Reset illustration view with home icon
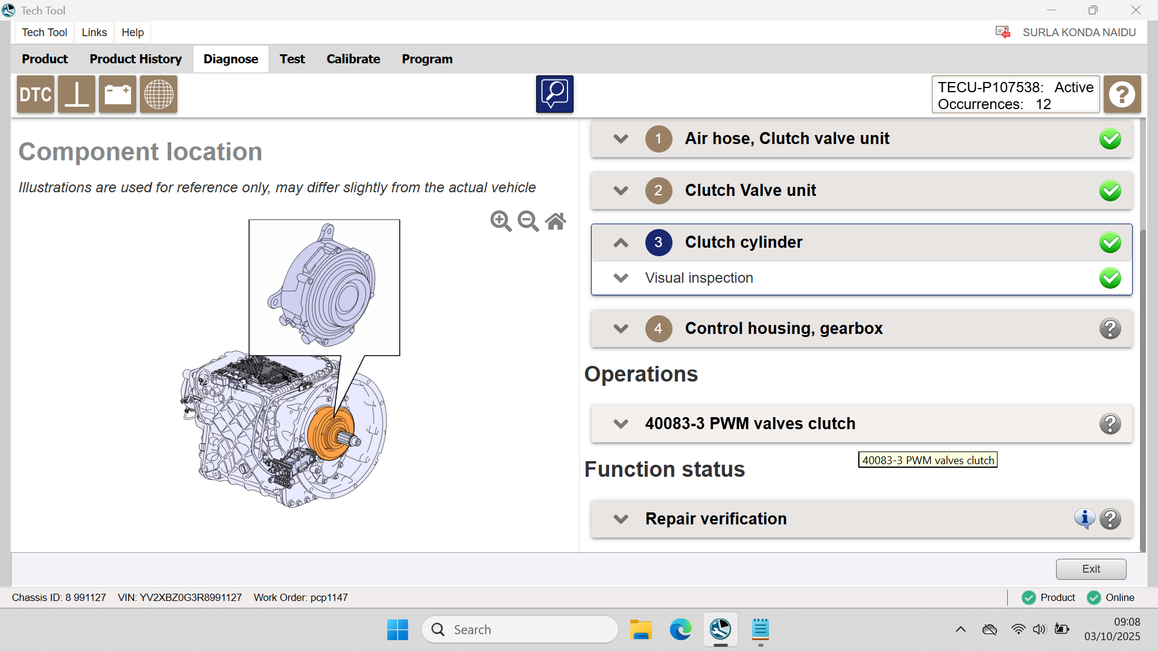 pos(555,221)
